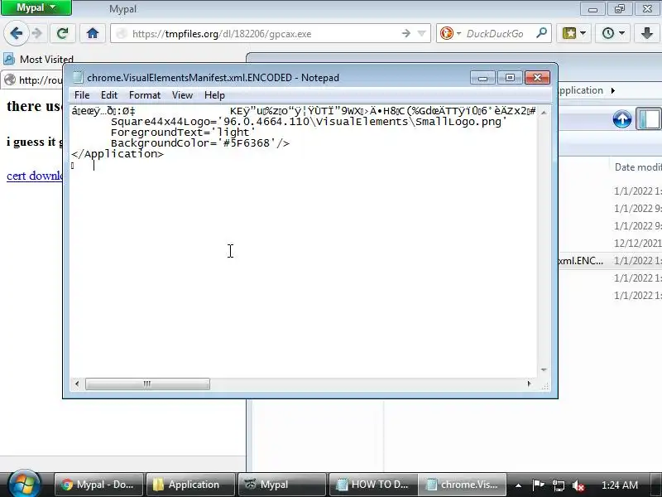Click the muted volume tray icon
662x497 pixels.
coord(578,485)
